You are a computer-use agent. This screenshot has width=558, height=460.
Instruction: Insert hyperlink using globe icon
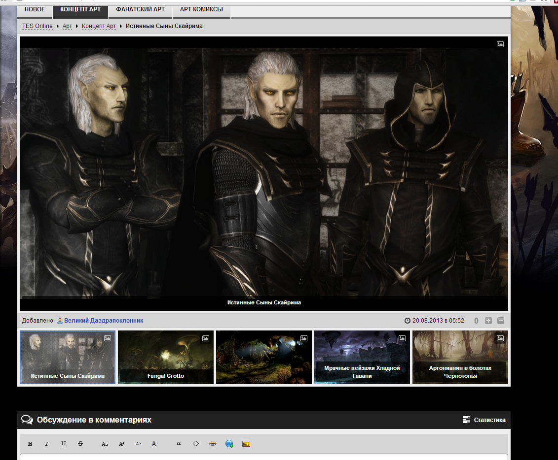[x=229, y=444]
